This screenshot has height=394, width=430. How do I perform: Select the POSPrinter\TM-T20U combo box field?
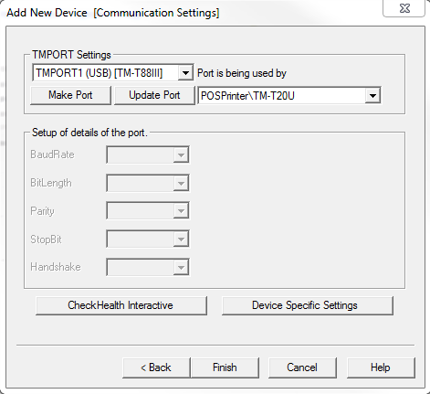(289, 96)
